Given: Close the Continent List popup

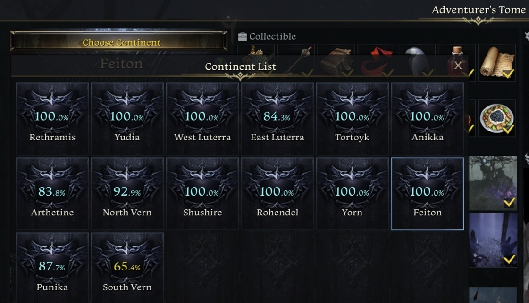Looking at the screenshot, I should [x=458, y=66].
